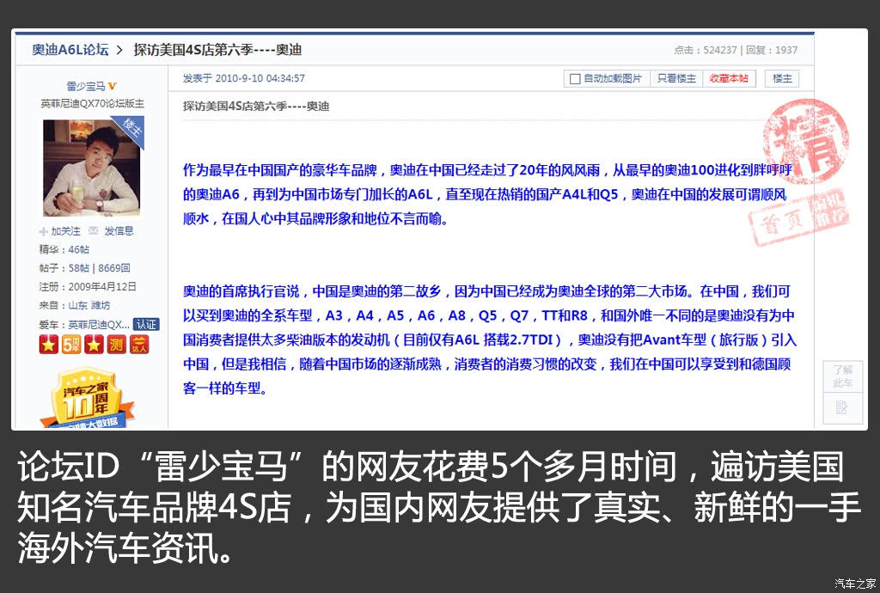Click the breadcrumb thread title 探访美国4S店第六季----奥迪
The image size is (880, 593).
217,50
